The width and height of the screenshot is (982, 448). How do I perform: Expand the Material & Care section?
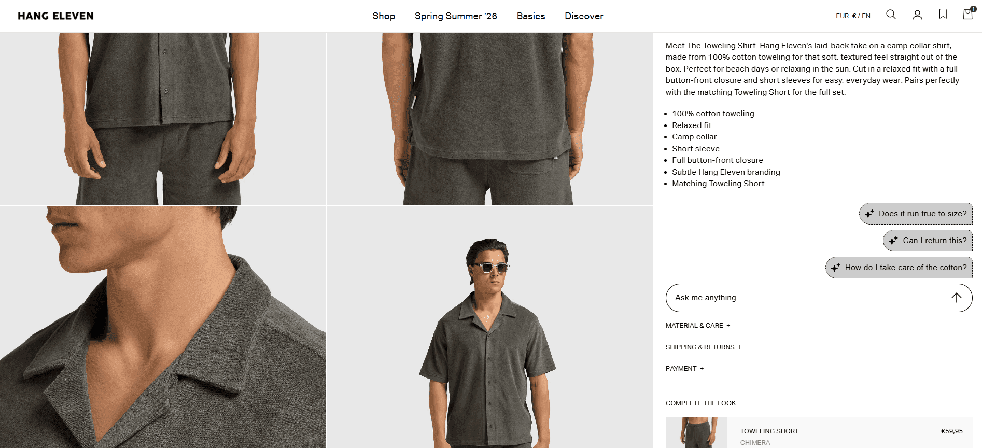(x=698, y=326)
